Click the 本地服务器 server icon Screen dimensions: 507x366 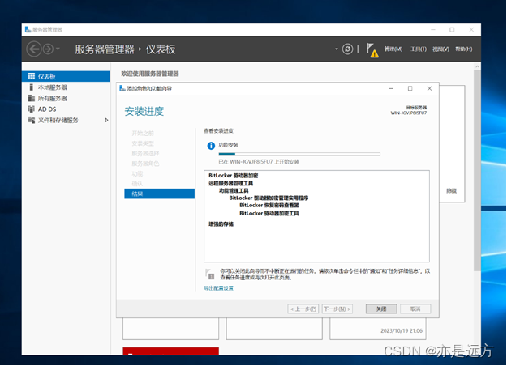coord(32,87)
